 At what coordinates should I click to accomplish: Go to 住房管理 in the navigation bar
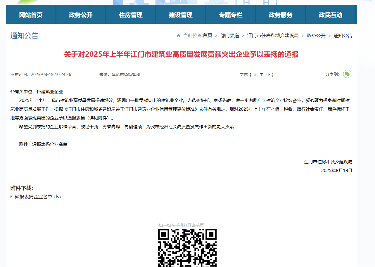[x=131, y=15]
